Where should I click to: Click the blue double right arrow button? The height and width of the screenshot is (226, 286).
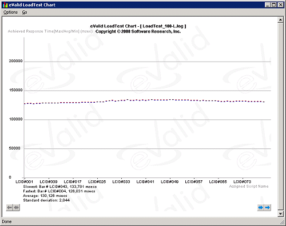[261, 207]
